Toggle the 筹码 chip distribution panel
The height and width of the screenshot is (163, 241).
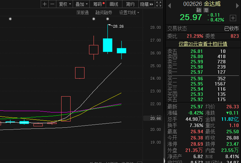point(98,4)
